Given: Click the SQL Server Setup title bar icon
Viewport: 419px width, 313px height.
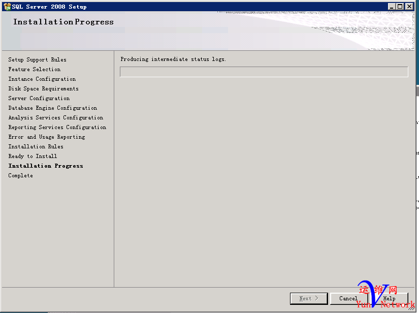Looking at the screenshot, I should 7,7.
